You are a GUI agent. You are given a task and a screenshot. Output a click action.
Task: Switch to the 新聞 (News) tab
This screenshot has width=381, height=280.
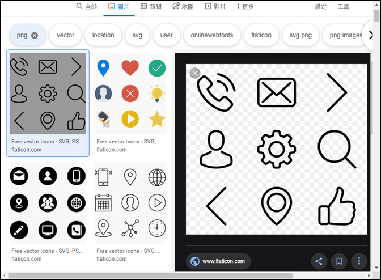click(151, 6)
